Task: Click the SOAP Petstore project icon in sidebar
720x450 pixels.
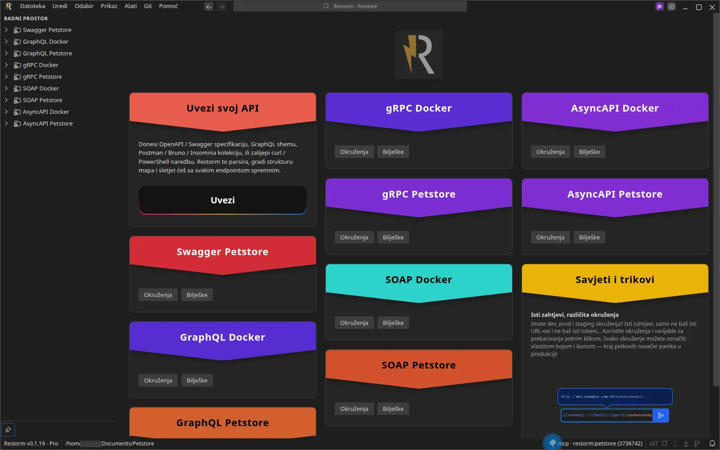Action: click(17, 100)
